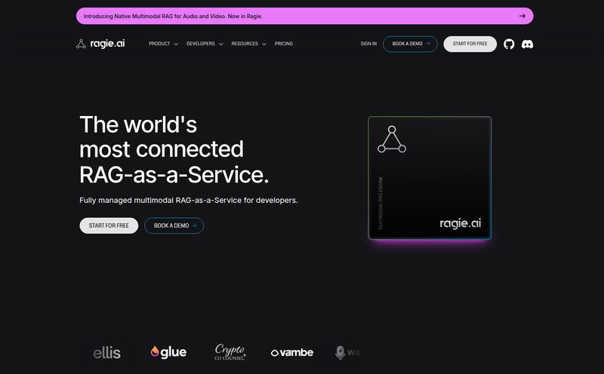
Task: Click the Sign In link
Action: [x=368, y=44]
